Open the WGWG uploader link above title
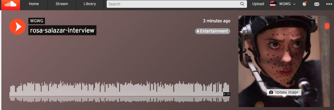Viewport: 334px width, 110px height. click(x=36, y=21)
